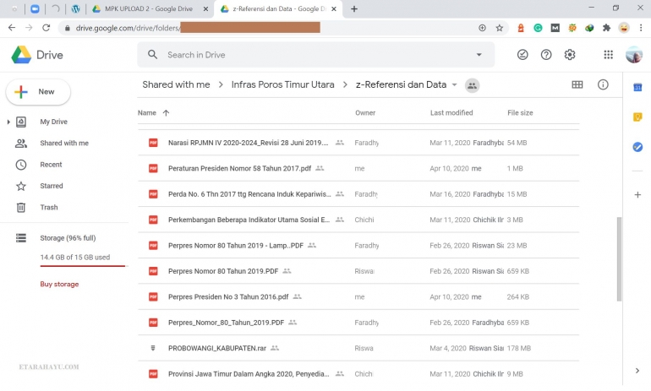Sort files by Name column header

[147, 112]
